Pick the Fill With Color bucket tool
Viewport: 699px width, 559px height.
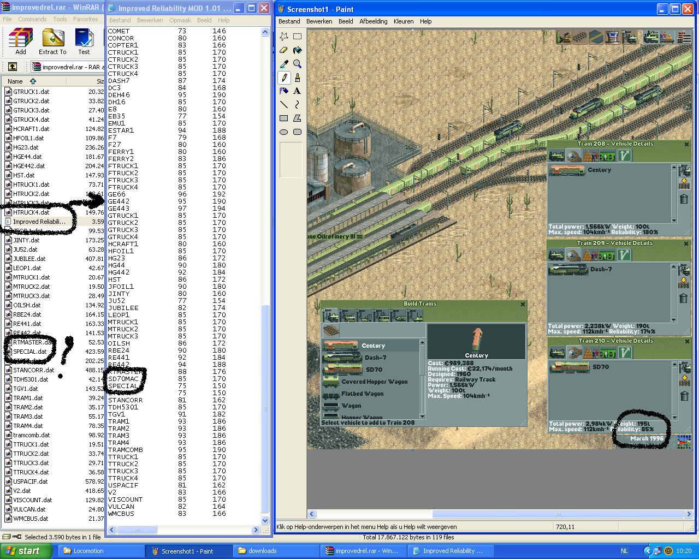pyautogui.click(x=297, y=50)
